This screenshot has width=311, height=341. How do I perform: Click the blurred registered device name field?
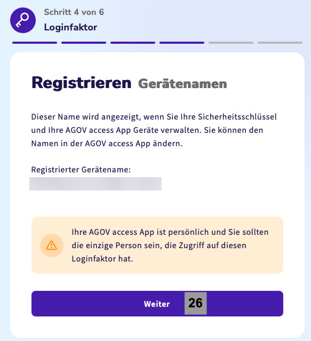[95, 184]
